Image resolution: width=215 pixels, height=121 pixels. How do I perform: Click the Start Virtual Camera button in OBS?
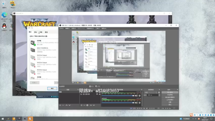[x=170, y=97]
